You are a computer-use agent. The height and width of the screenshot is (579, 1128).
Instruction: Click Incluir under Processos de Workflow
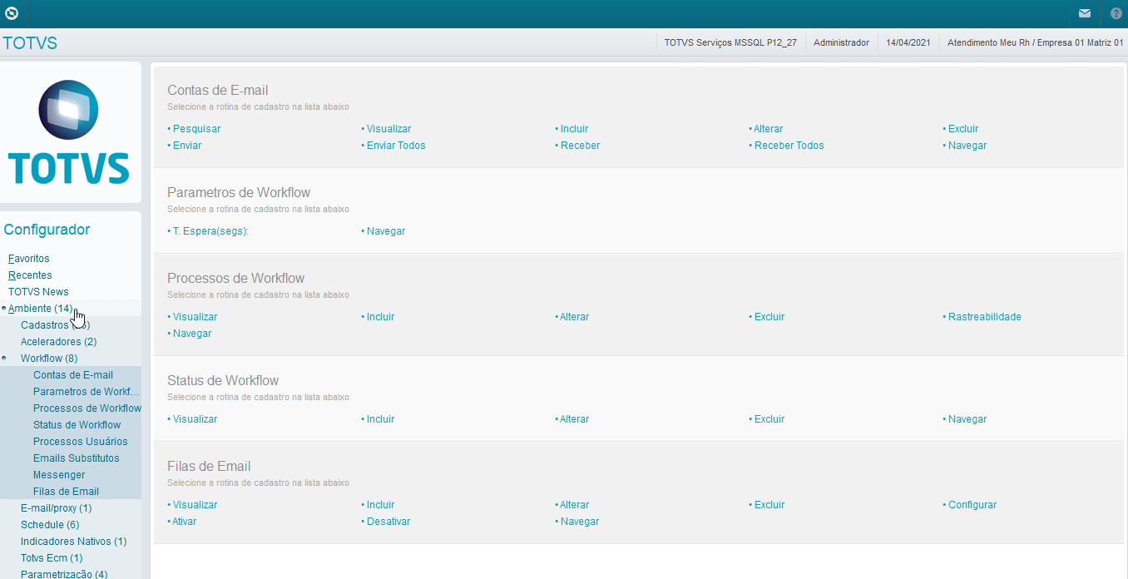pos(380,317)
